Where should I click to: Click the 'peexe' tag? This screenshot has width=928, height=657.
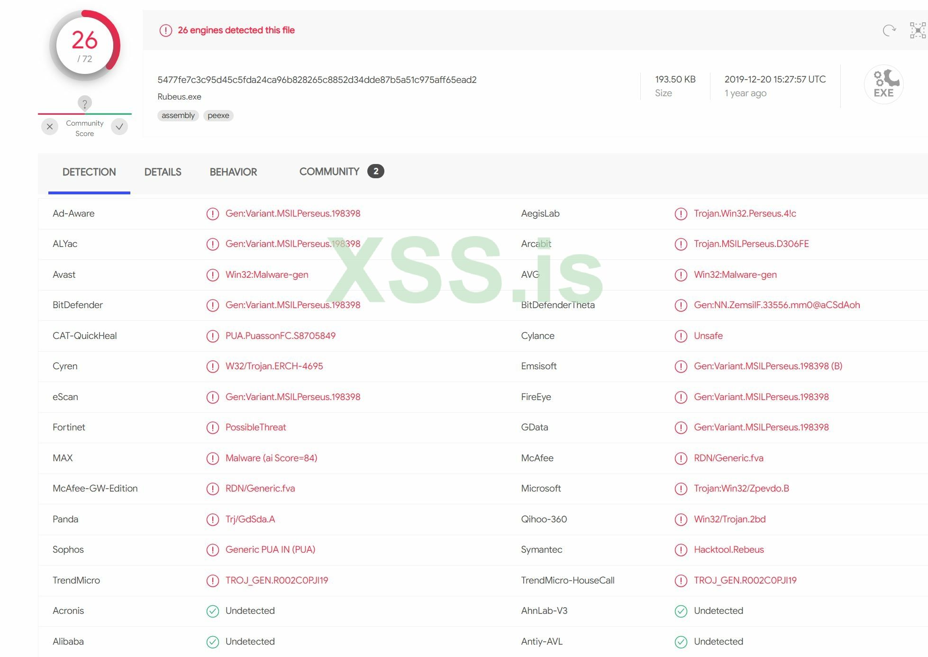click(x=218, y=116)
